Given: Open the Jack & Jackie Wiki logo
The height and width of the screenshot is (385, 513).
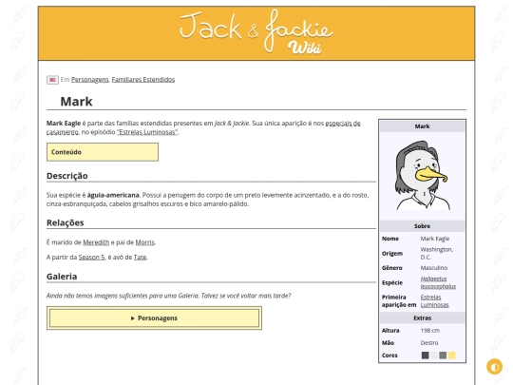Looking at the screenshot, I should 256,32.
